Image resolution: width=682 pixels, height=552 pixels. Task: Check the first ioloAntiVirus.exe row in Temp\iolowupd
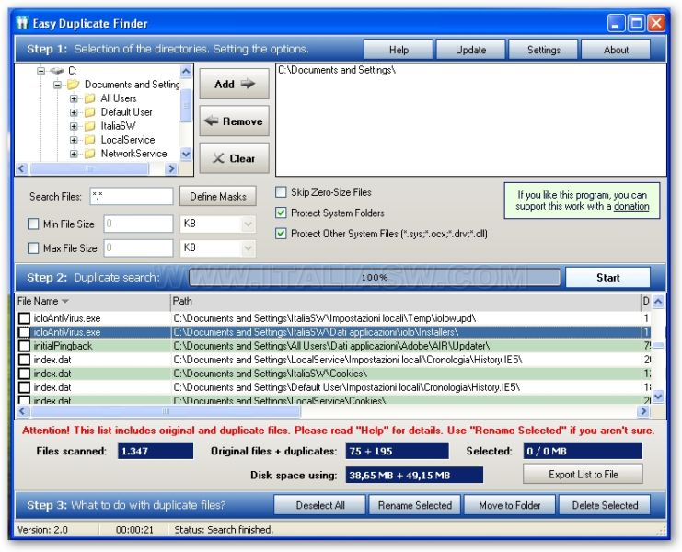(24, 318)
